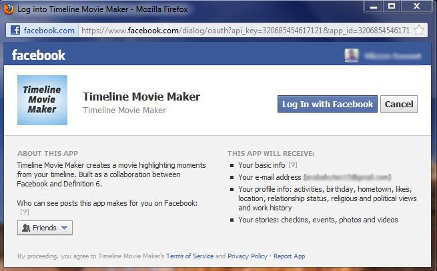Close the Firefox window
This screenshot has width=437, height=271.
click(x=416, y=7)
